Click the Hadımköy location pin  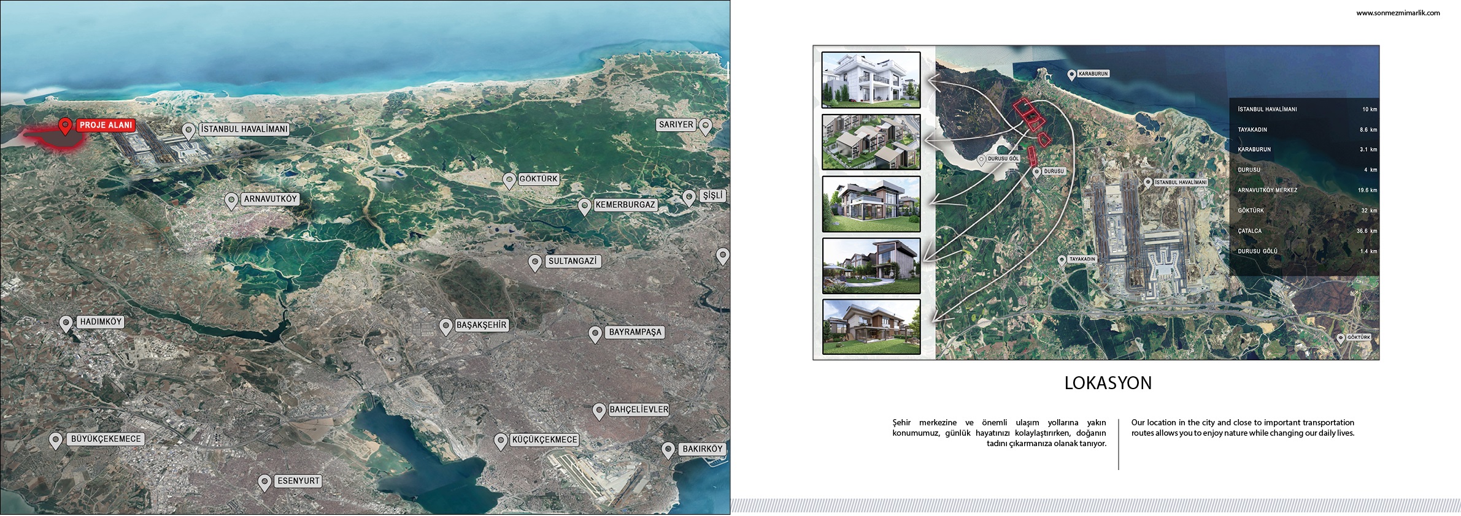[x=66, y=324]
